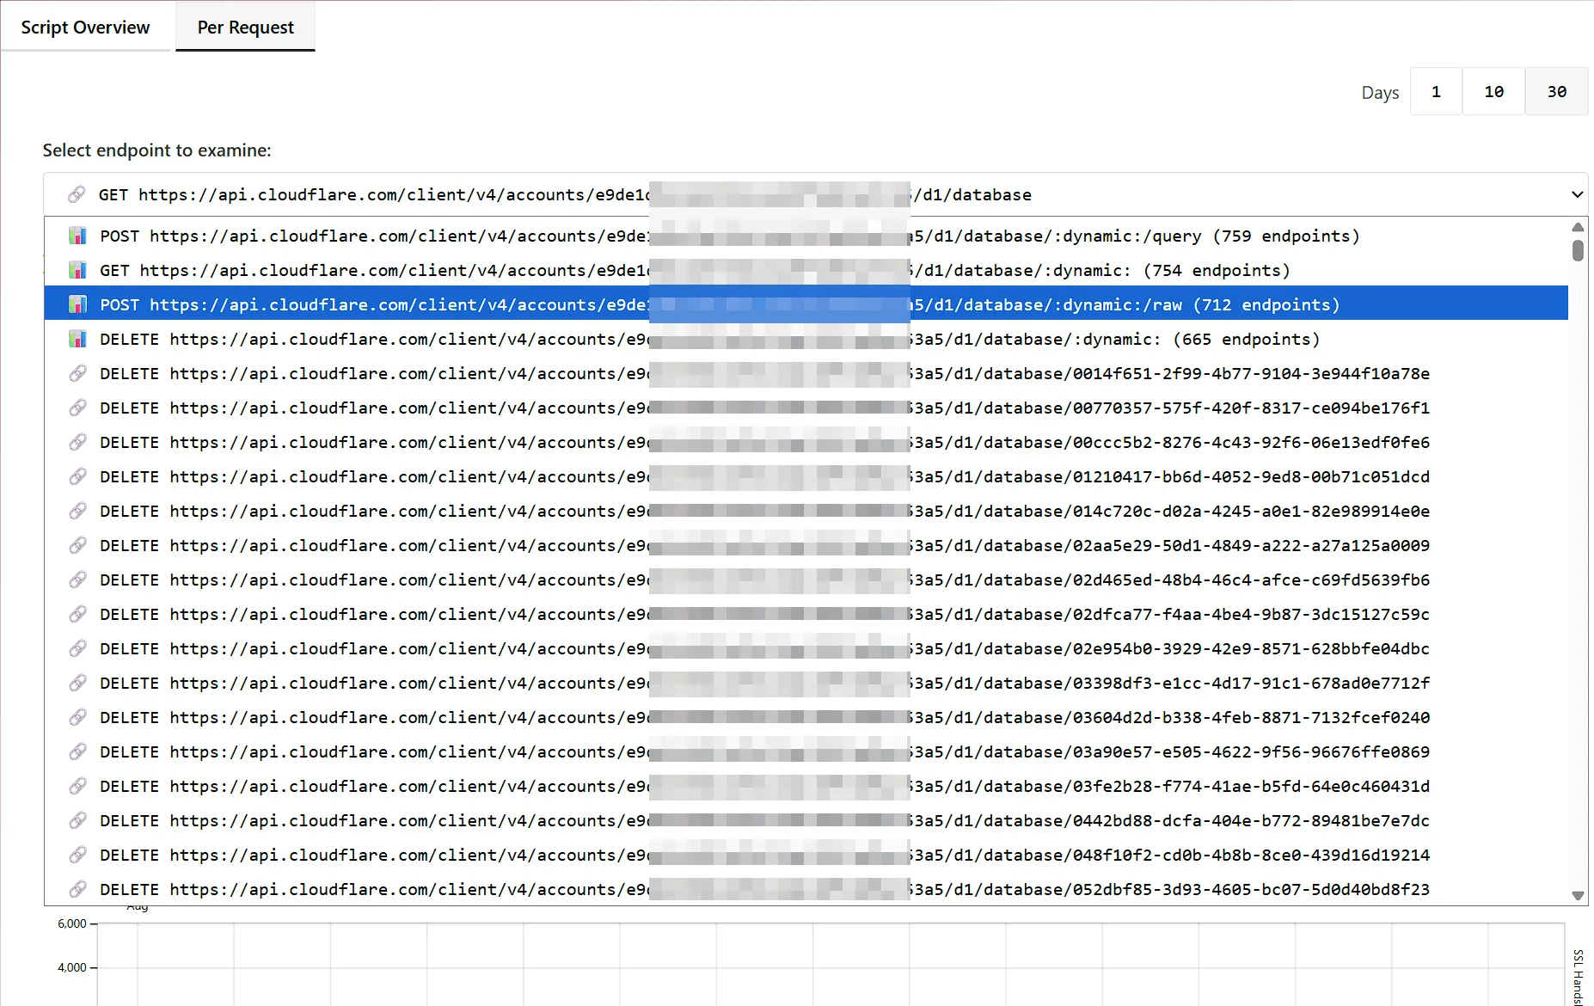Click link icon for database 01210417-bb6d
1594x1006 pixels.
pyautogui.click(x=77, y=476)
